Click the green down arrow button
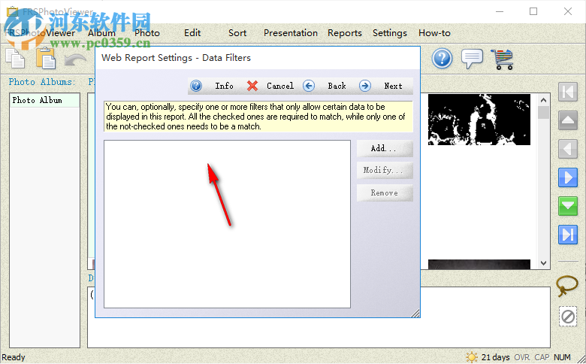Screen dimensions: 586x364 coord(568,206)
